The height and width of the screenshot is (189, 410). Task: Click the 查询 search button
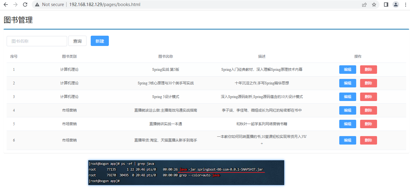[77, 41]
